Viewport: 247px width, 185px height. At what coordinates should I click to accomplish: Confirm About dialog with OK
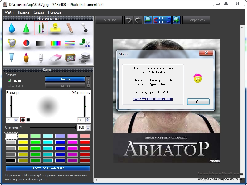coord(198,102)
